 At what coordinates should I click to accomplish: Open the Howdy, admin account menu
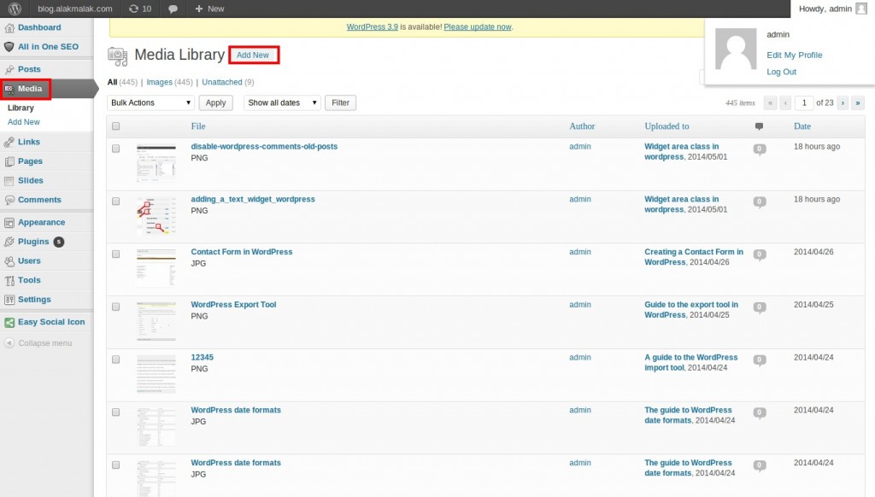832,9
